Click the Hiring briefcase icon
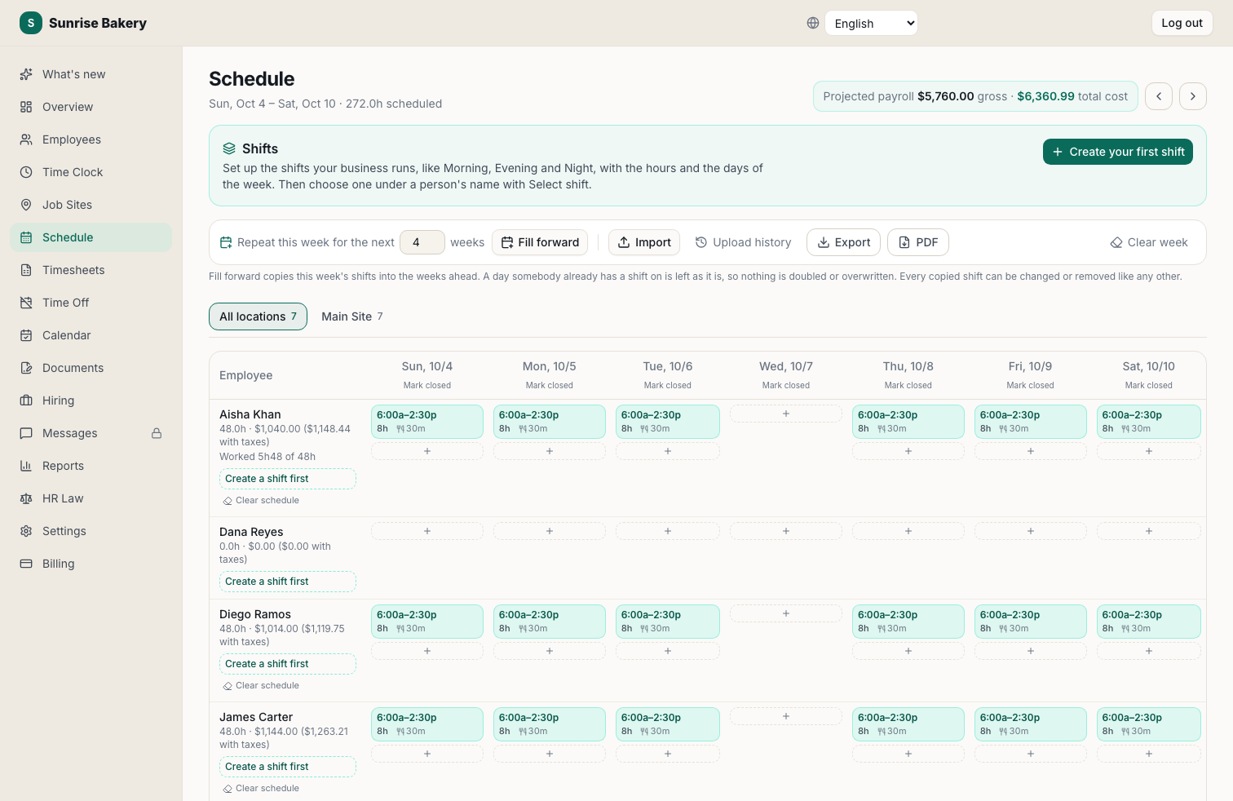This screenshot has width=1233, height=801. (x=26, y=400)
